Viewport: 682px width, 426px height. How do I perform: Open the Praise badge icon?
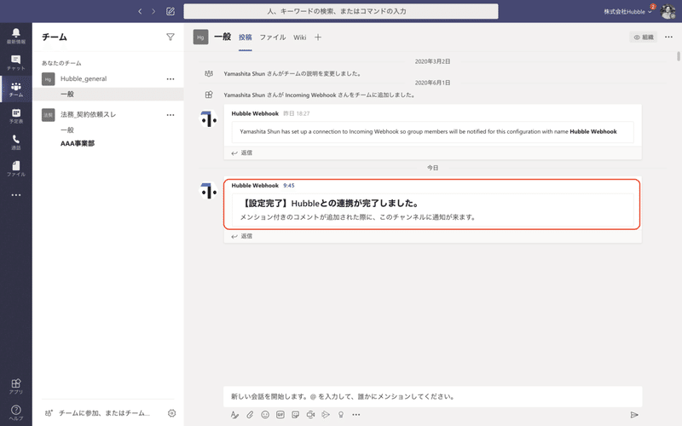pos(341,415)
